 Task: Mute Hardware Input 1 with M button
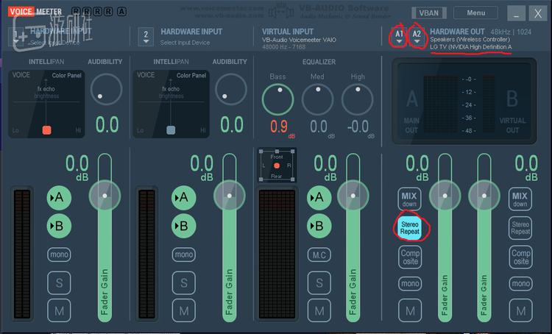click(x=60, y=310)
